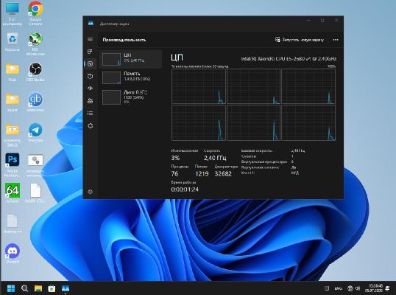
Task: Open the Windows Start menu
Action: (x=11, y=288)
